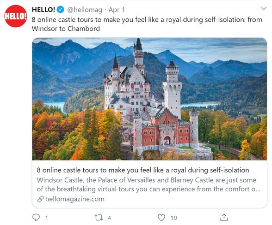The width and height of the screenshot is (272, 225).
Task: Click the reply speech bubble icon
Action: point(36,217)
